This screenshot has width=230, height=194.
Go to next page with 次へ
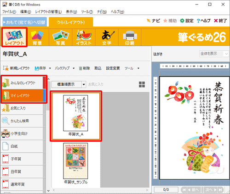tap(211, 190)
